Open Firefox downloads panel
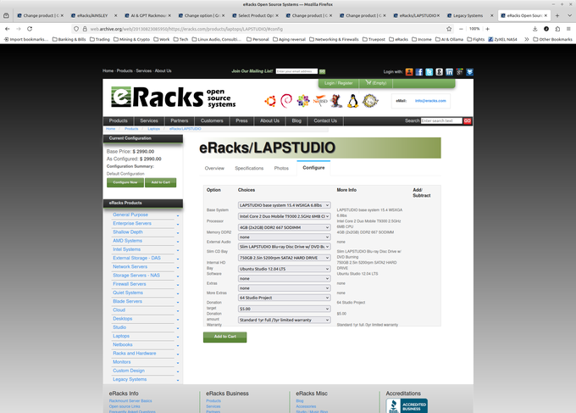 click(534, 29)
